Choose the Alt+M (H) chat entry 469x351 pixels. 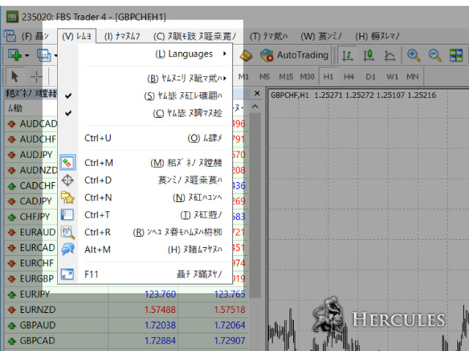coord(145,249)
